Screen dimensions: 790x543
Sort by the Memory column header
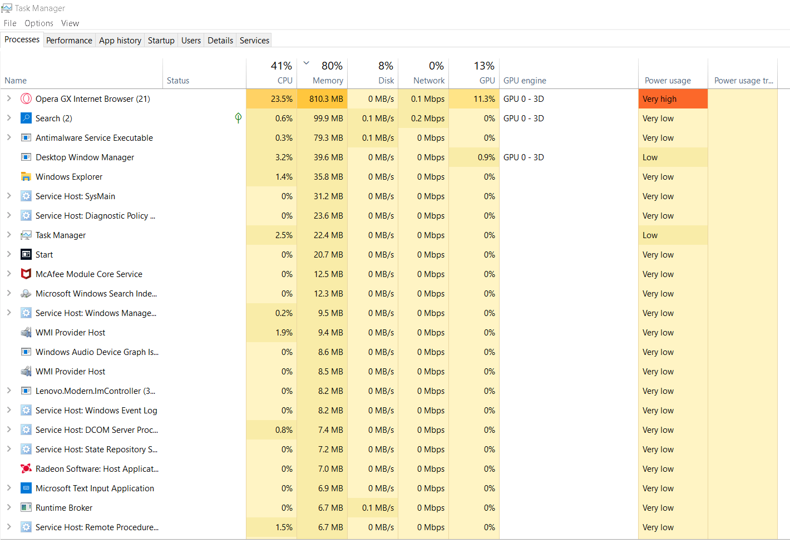point(322,74)
